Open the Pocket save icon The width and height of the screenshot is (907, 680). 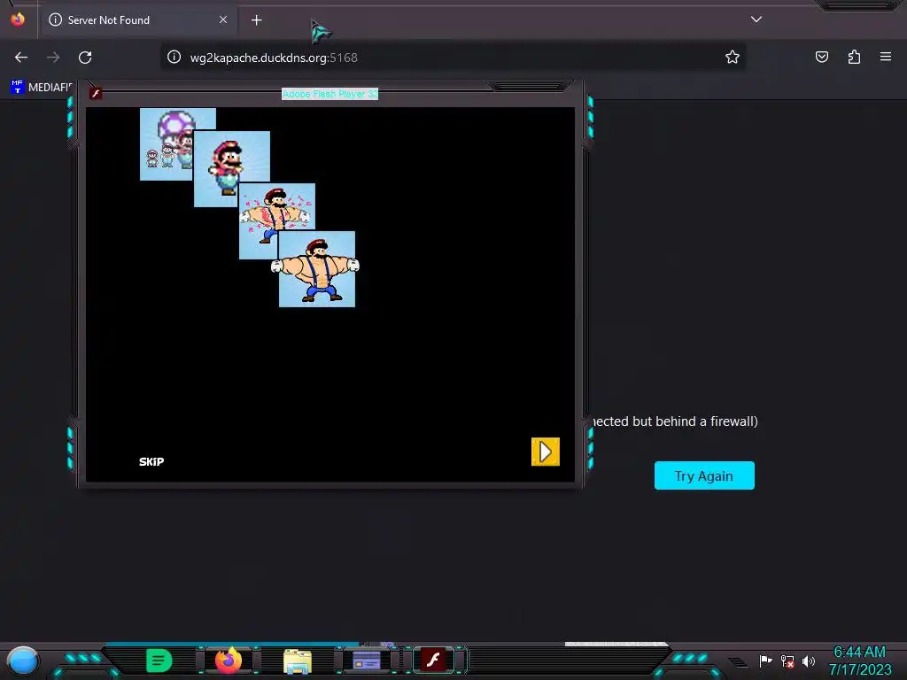821,57
